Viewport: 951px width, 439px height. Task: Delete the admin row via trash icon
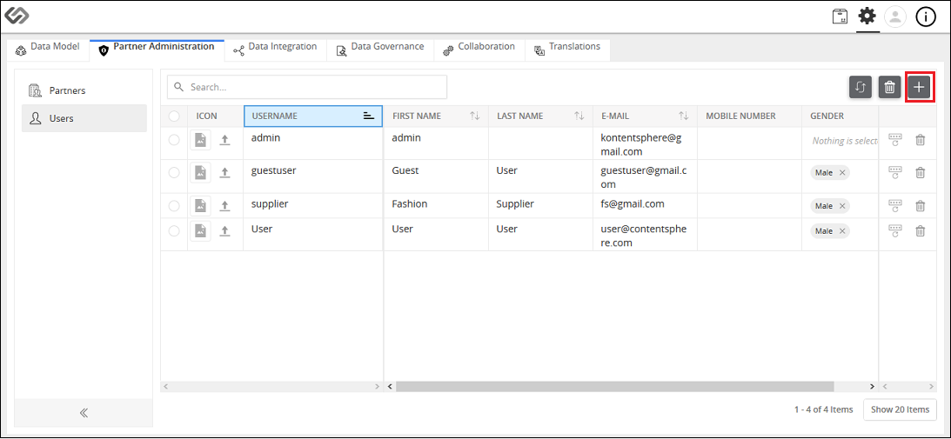click(x=920, y=140)
